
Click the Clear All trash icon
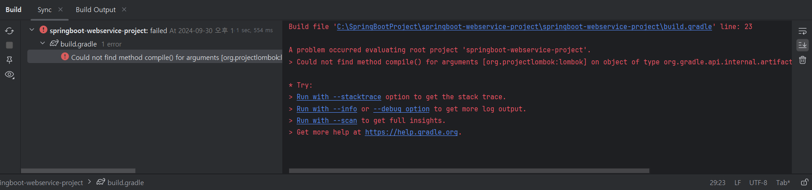coord(803,60)
